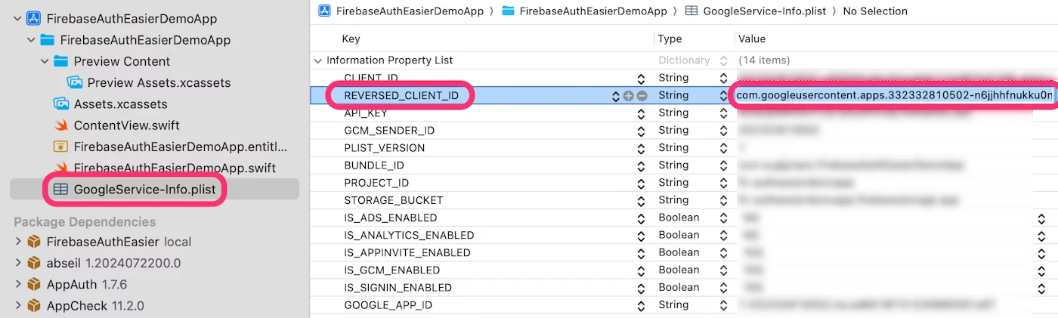
Task: Click the abseil package box icon
Action: (33, 263)
